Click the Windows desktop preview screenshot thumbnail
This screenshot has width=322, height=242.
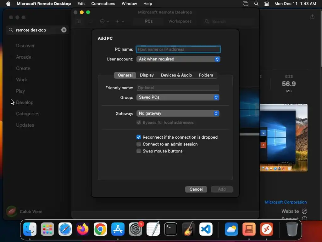284,137
